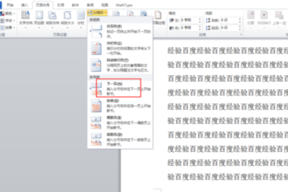Viewport: 288px width, 192px height.
Task: Expand the arrow under 分栏
Action: click(81, 28)
